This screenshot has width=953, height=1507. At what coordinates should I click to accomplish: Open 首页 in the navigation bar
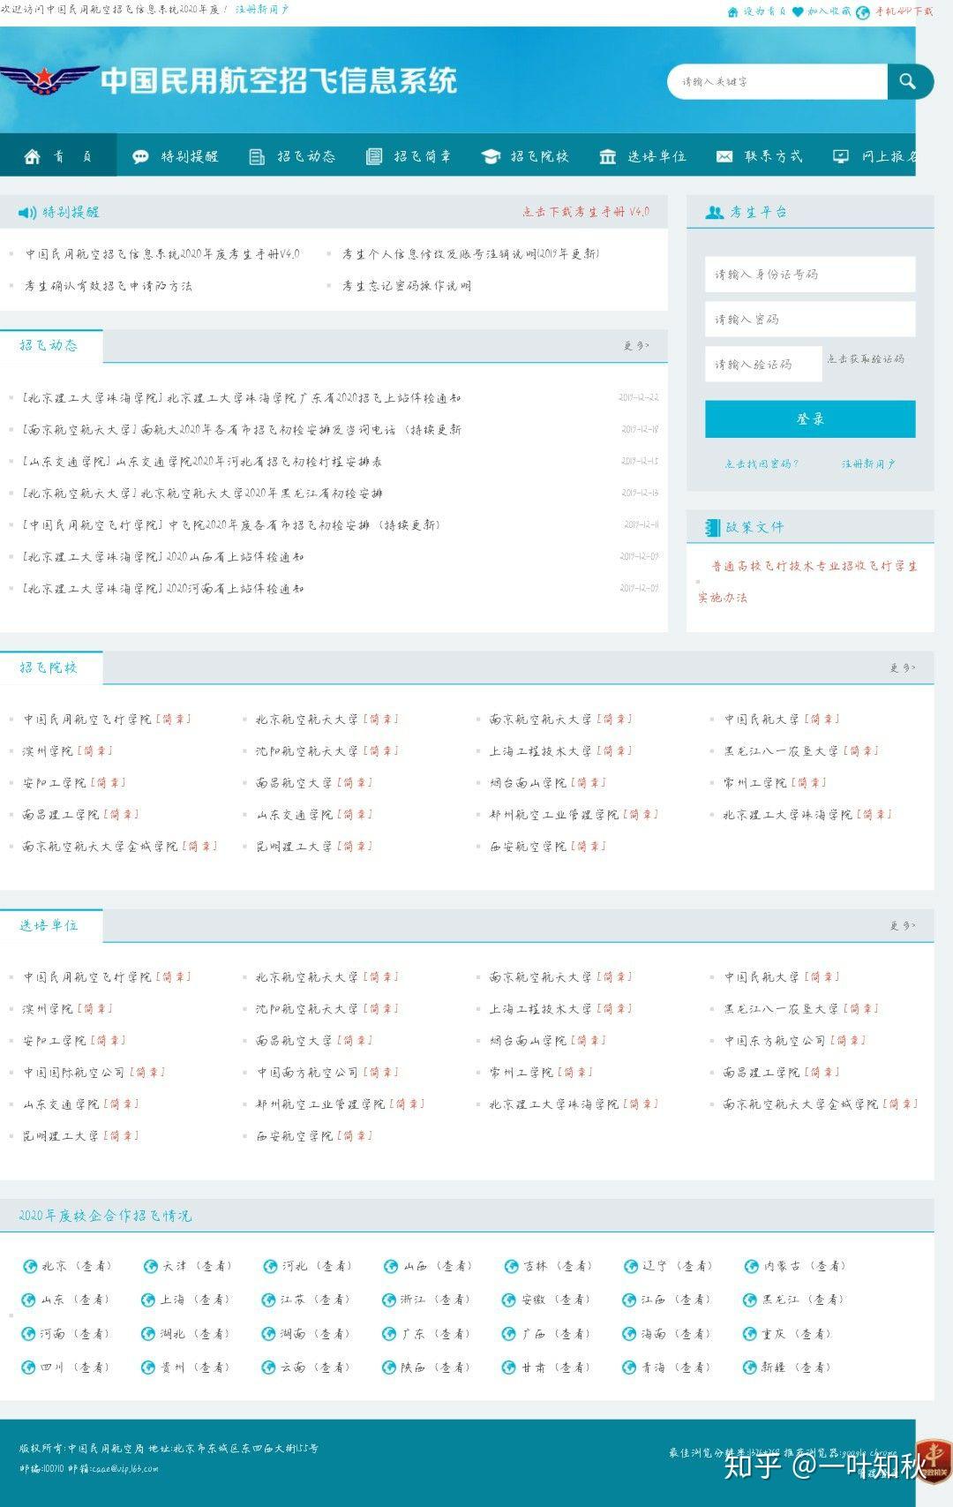57,156
